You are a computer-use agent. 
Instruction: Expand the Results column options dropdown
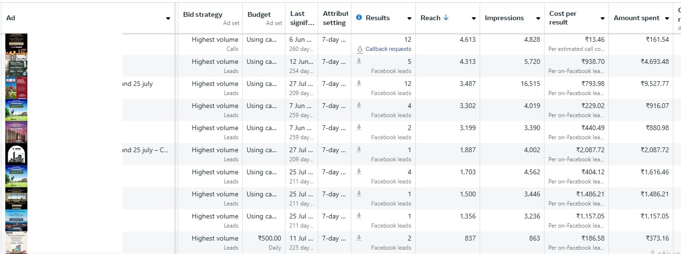tap(409, 18)
